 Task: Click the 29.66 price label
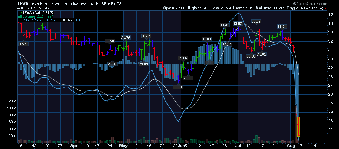coord(183,58)
